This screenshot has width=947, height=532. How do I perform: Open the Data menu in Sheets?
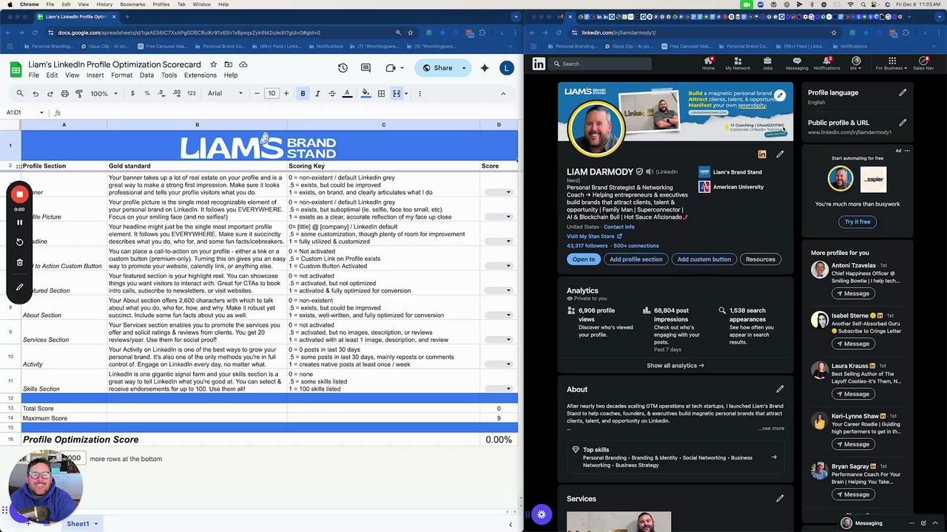coord(146,75)
